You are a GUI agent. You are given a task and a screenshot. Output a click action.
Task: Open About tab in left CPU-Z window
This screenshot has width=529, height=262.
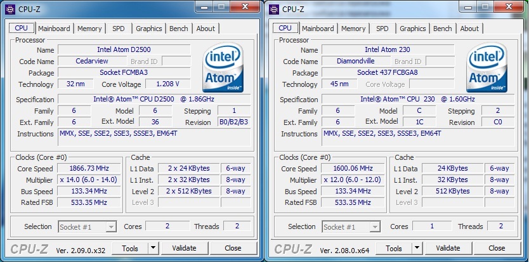pyautogui.click(x=206, y=29)
